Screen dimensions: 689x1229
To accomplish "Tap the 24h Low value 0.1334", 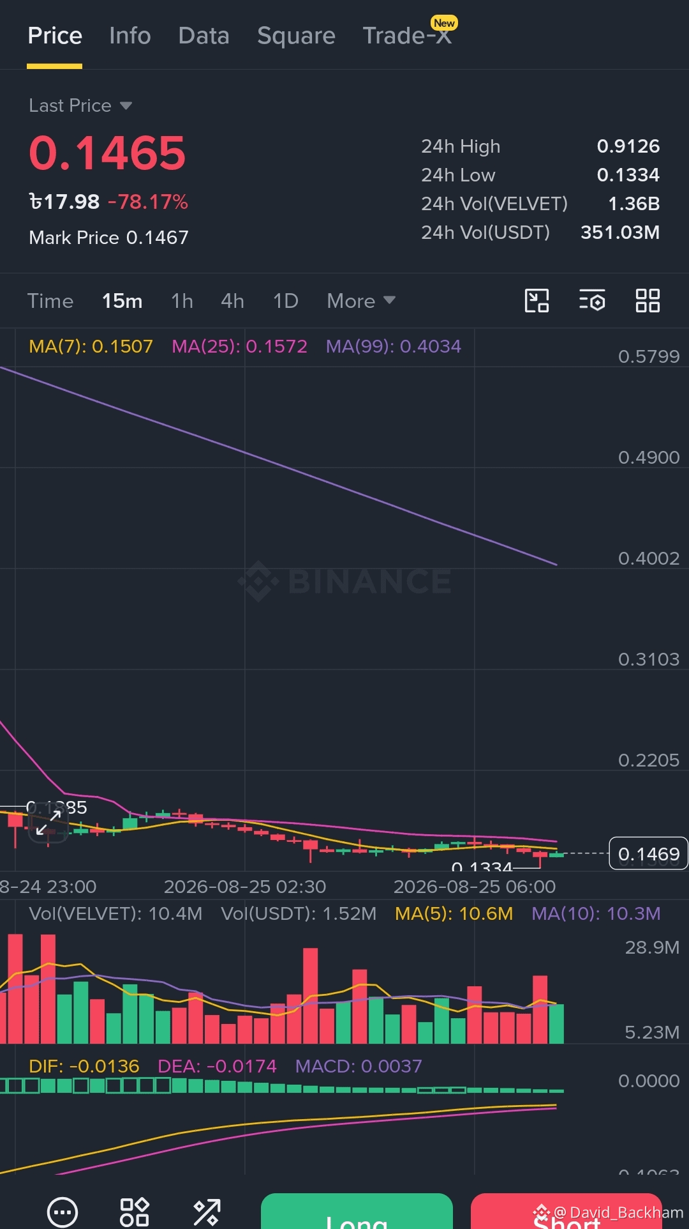I will tap(628, 175).
